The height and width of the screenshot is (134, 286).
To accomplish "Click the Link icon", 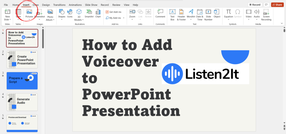I will [140, 12].
